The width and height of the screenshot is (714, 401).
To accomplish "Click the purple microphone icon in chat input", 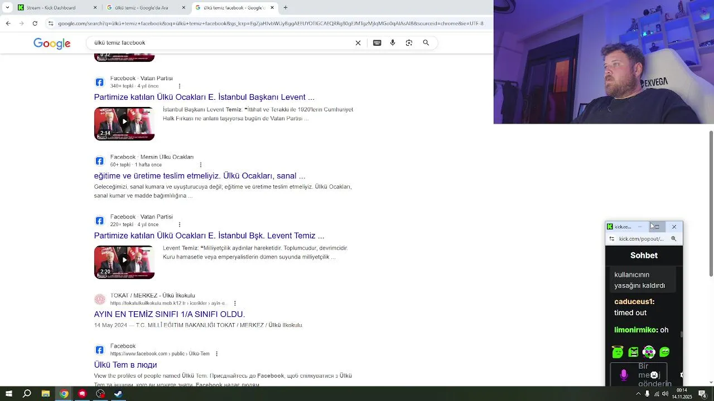I will click(624, 375).
